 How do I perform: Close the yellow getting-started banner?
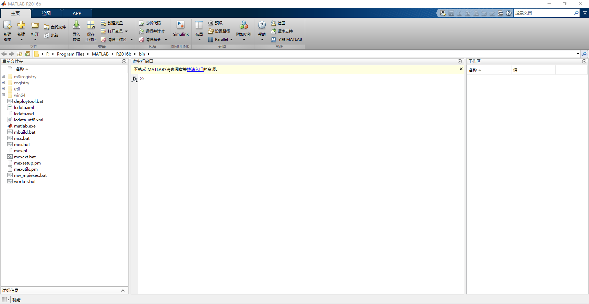point(461,69)
